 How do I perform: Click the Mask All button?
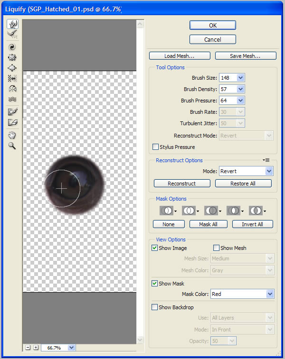click(x=208, y=224)
